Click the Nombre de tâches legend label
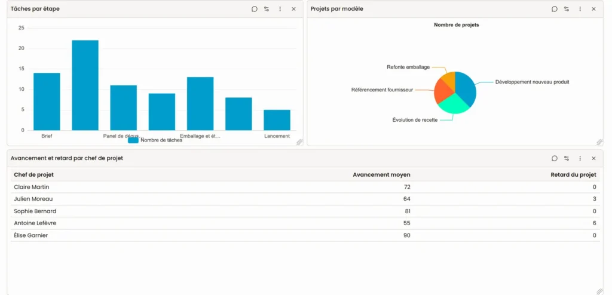 161,140
